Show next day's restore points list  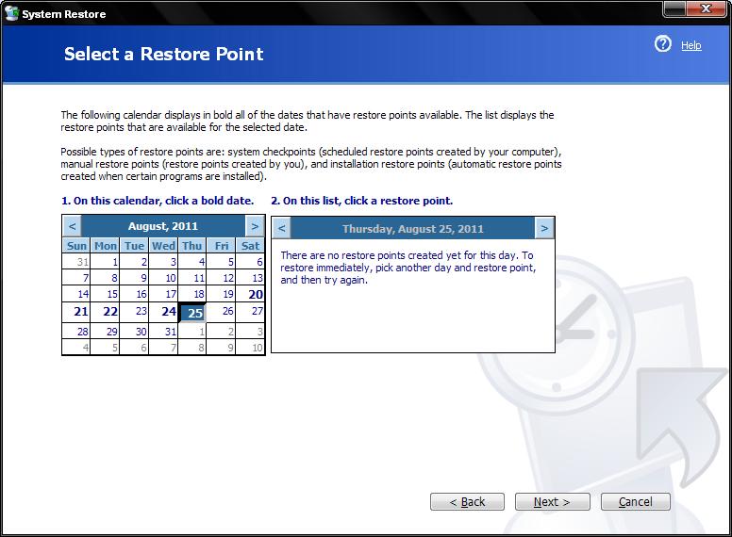tap(544, 228)
